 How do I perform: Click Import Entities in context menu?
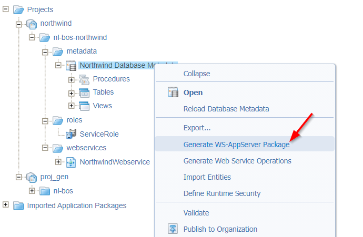point(207,177)
